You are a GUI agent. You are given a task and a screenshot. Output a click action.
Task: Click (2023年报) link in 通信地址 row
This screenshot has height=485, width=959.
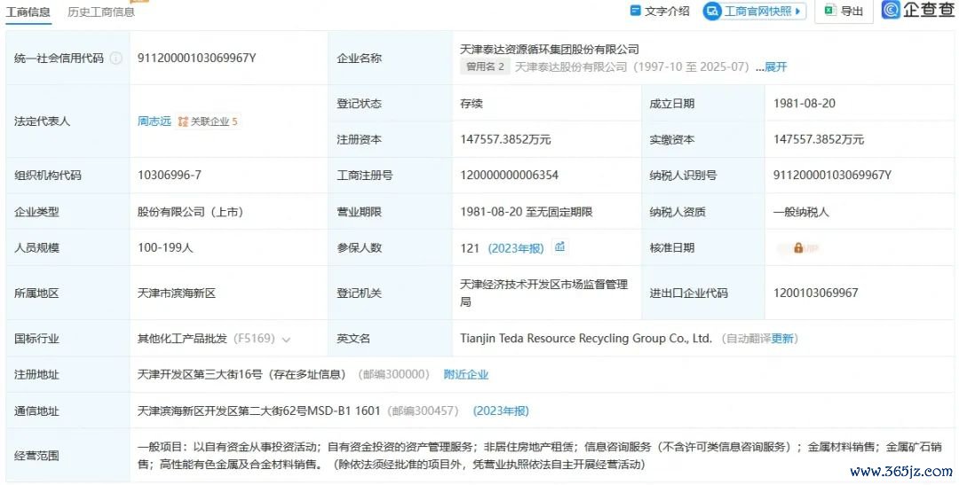click(x=501, y=411)
